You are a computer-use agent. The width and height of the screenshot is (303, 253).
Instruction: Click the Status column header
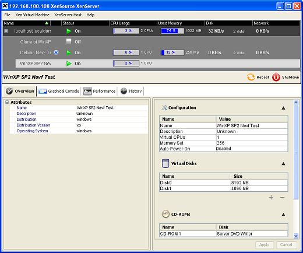click(85, 23)
